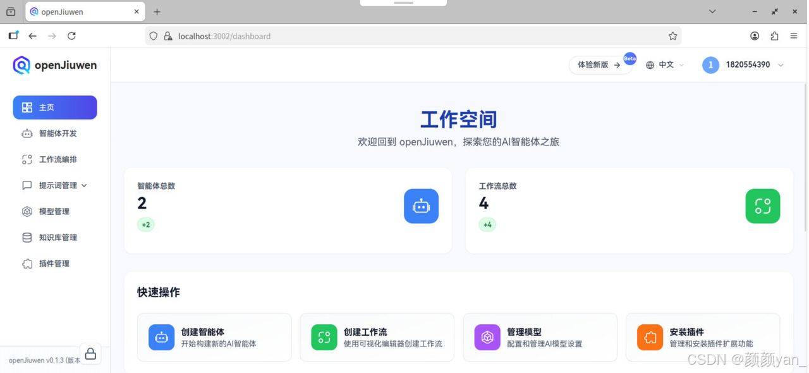The image size is (809, 373).
Task: Click the openJiuwen v0.1.3 version text
Action: 44,360
